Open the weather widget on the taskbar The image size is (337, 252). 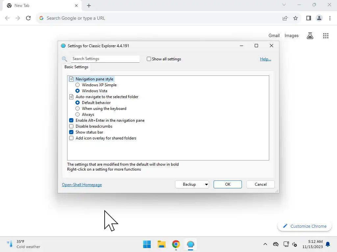[23, 244]
